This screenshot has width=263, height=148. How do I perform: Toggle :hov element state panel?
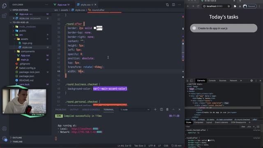click(243, 127)
